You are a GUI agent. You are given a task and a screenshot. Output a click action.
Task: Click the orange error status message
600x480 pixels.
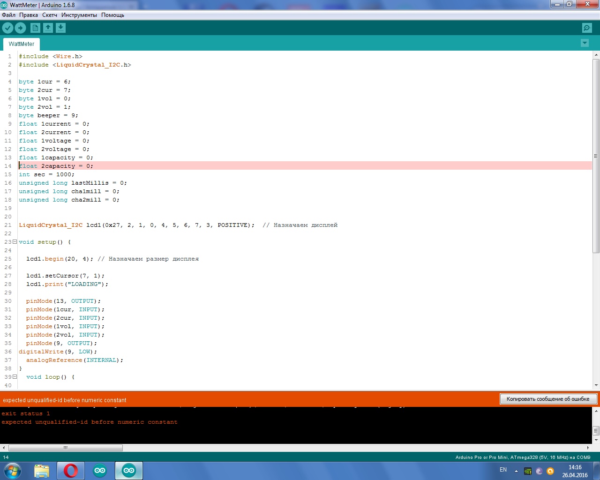click(x=65, y=400)
